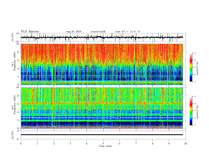Click the "-3" label on ch.2 color scale
Image resolution: width=209 pixels, height=161 pixels.
tap(194, 97)
